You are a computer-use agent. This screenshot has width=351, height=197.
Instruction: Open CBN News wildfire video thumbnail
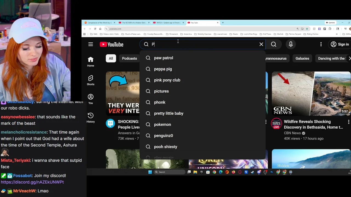pos(311,94)
